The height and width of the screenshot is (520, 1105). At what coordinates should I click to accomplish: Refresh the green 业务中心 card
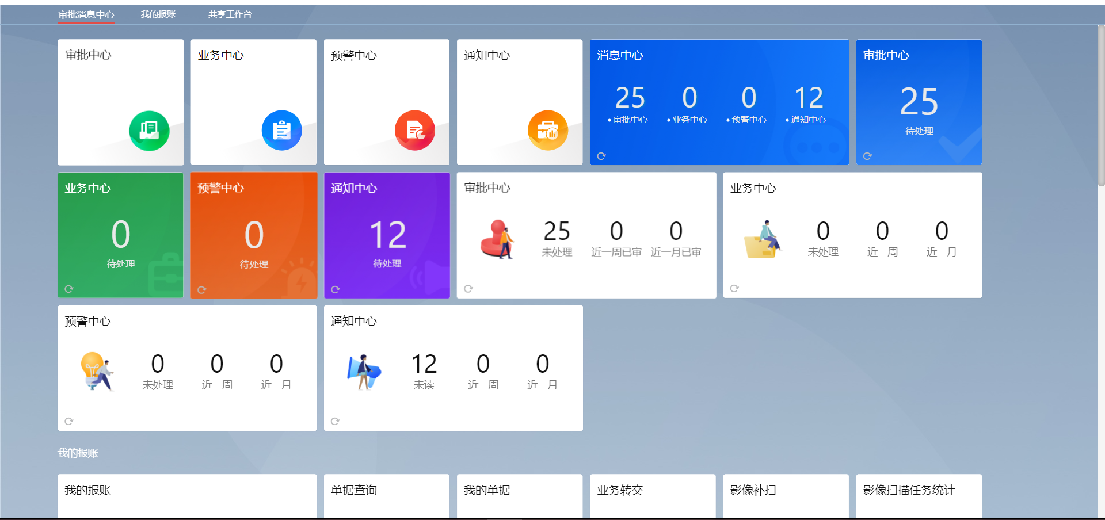click(x=69, y=289)
